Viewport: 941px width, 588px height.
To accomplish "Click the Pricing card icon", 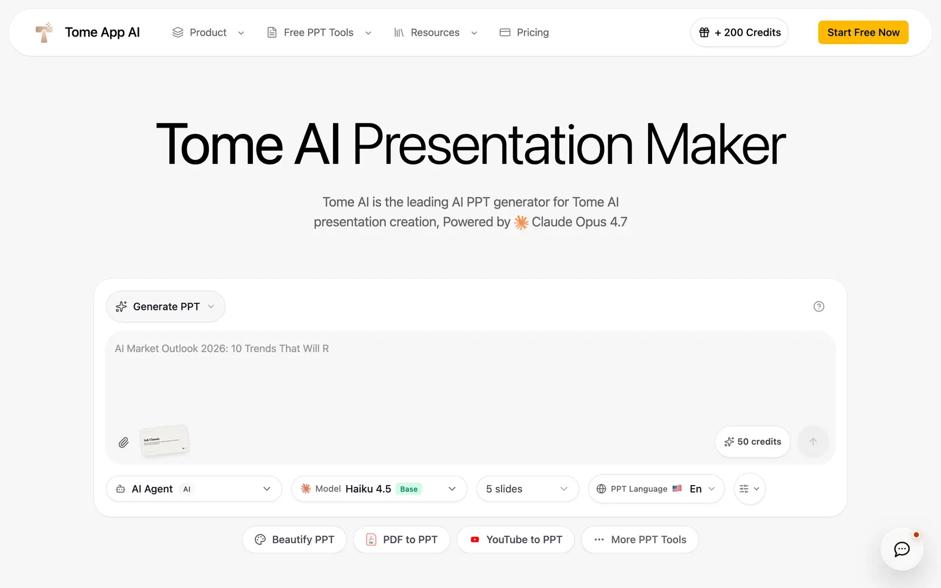I will (505, 32).
